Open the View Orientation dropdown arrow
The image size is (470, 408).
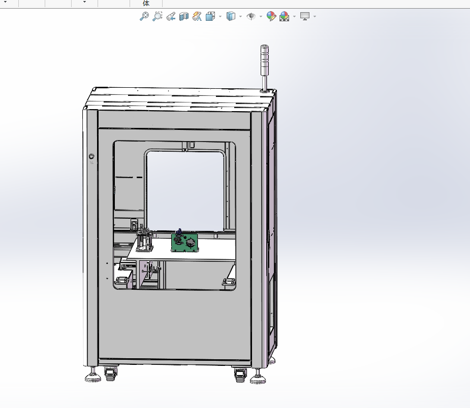221,16
